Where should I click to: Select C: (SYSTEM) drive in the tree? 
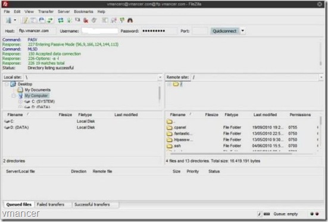pos(43,102)
